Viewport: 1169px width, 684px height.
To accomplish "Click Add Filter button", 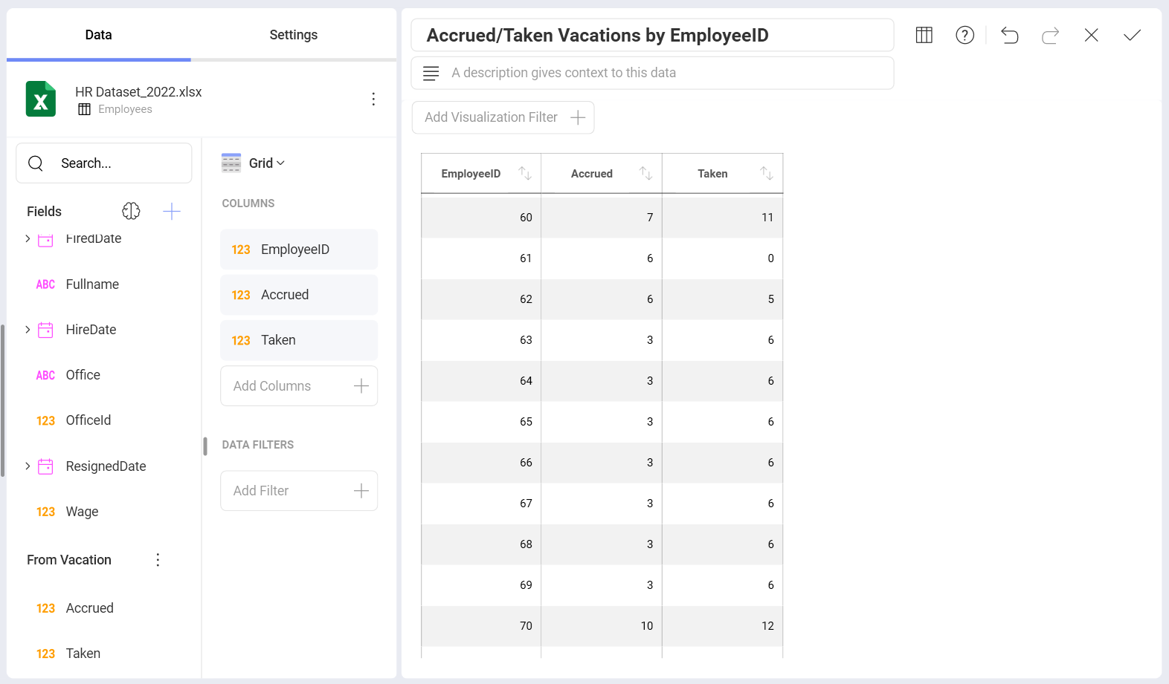I will [299, 491].
